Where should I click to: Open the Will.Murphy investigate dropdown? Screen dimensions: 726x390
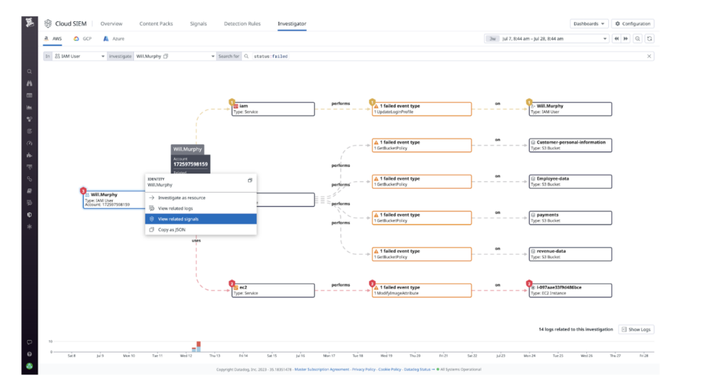pos(175,57)
